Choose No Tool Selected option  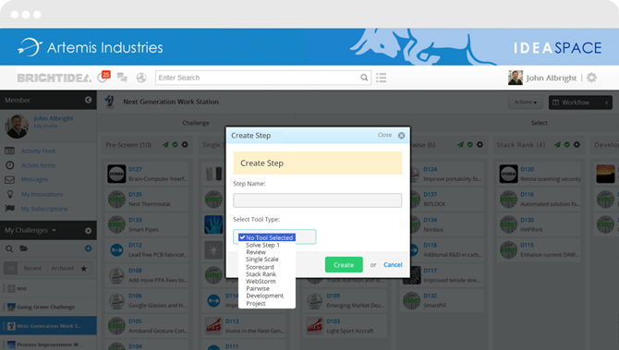pyautogui.click(x=267, y=237)
